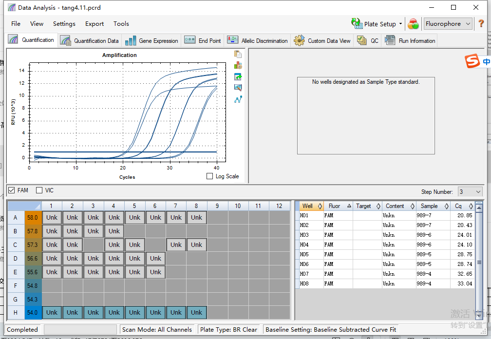Click 'Scan Mode: All Channels' status entry
Image resolution: width=491 pixels, height=339 pixels.
pos(157,330)
